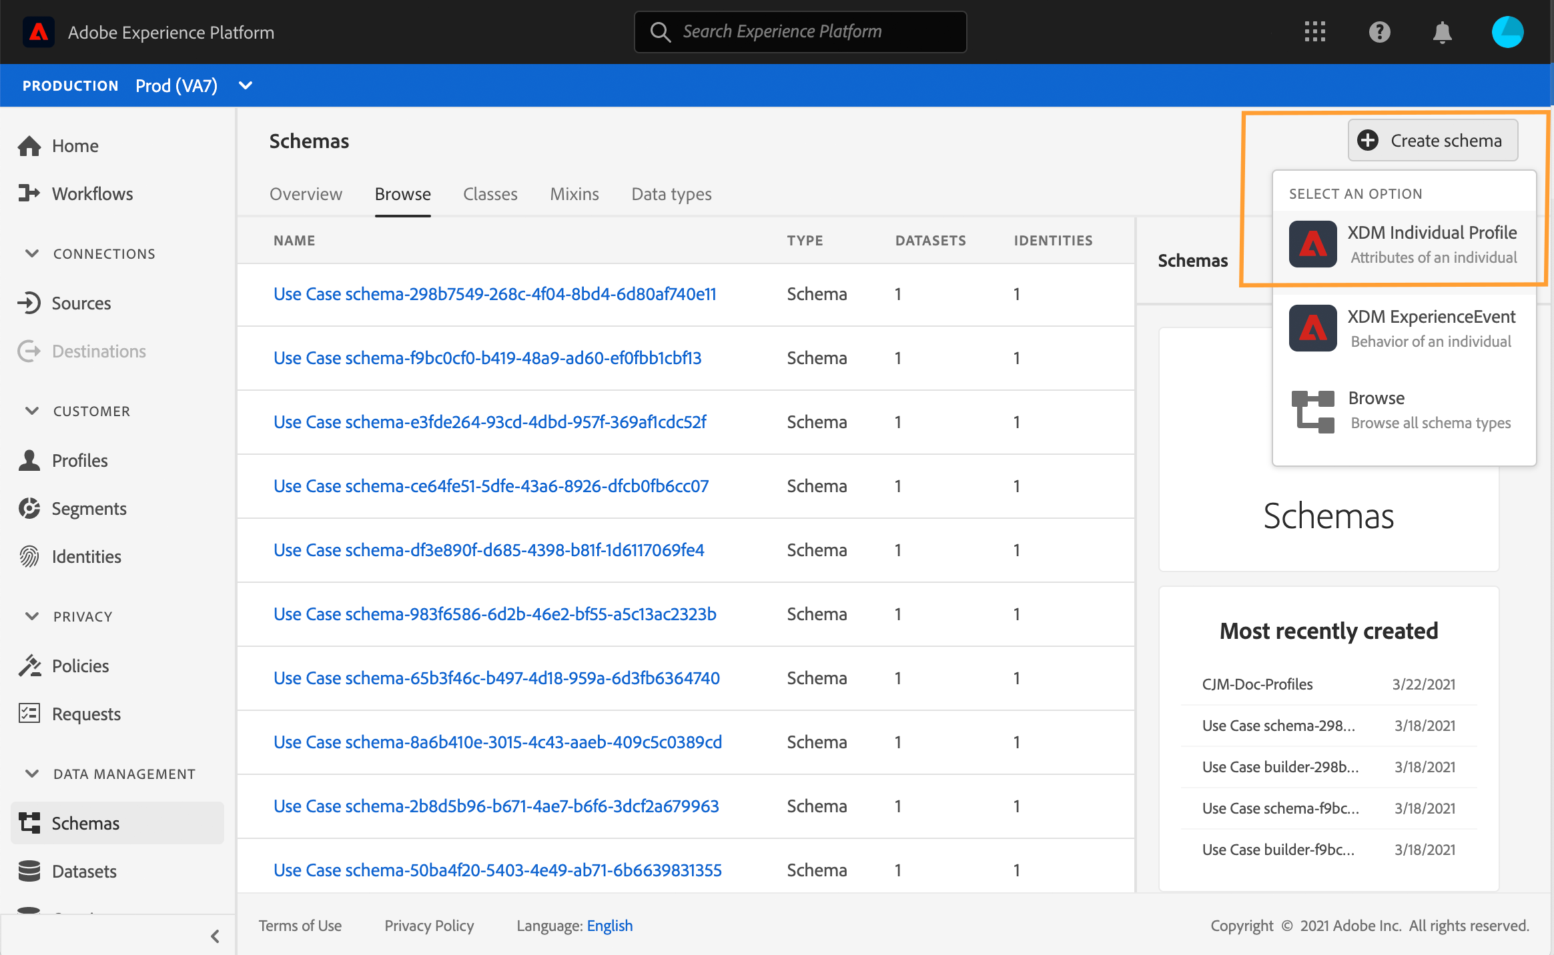Open the app switcher grid icon
This screenshot has width=1554, height=955.
pos(1314,32)
